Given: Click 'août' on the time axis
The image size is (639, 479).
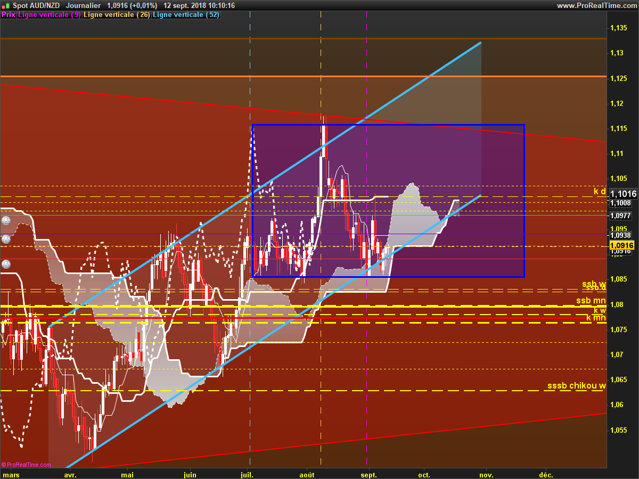Looking at the screenshot, I should coord(307,474).
